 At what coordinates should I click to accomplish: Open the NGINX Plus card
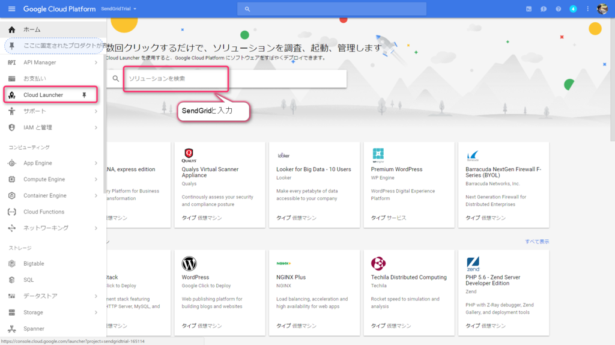coord(314,293)
